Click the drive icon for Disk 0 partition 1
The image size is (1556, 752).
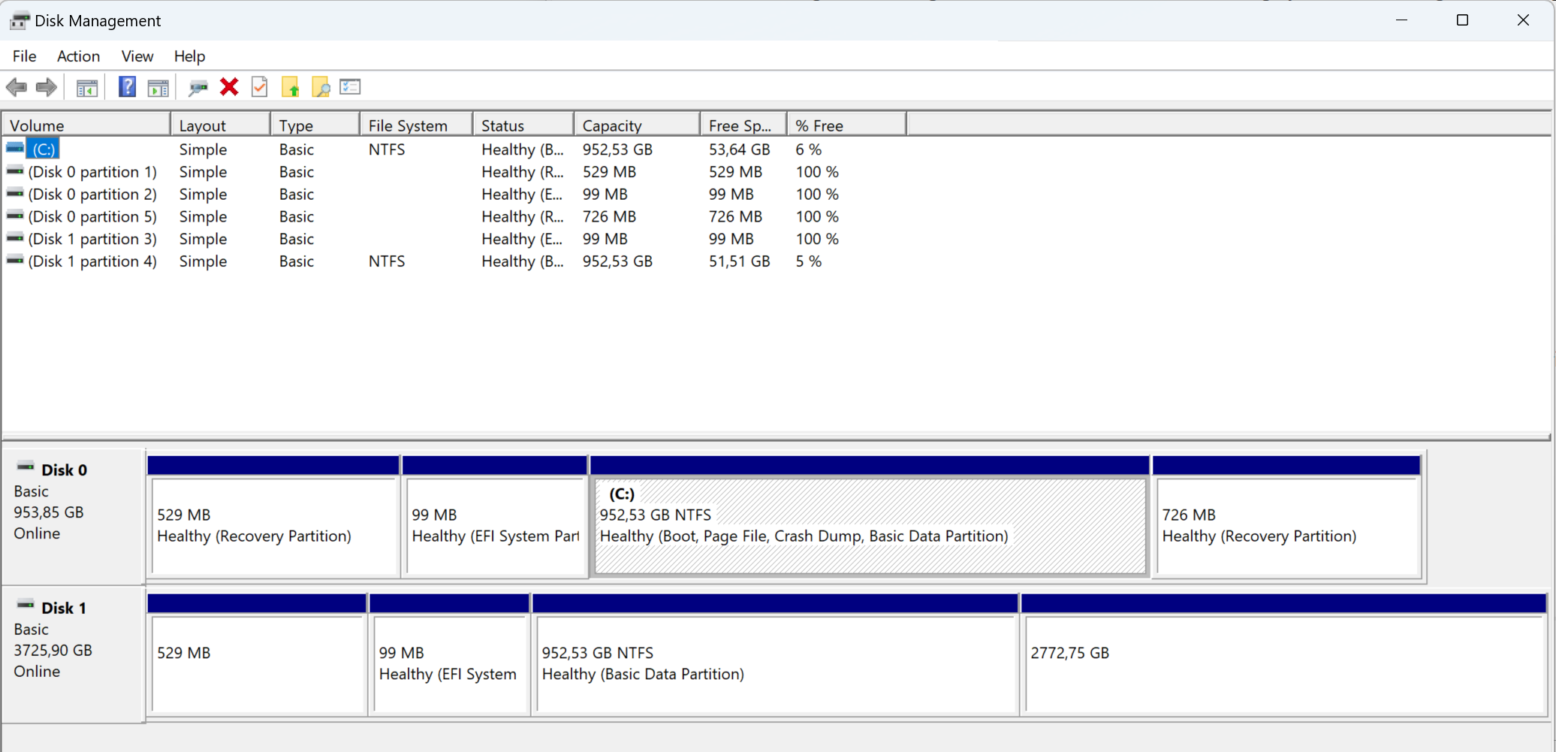[15, 171]
